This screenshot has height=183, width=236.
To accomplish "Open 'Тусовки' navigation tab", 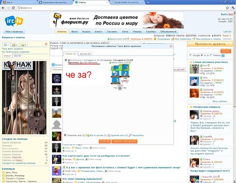I will [x=112, y=31].
